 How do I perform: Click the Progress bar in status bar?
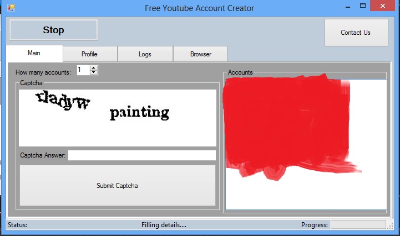(x=358, y=225)
